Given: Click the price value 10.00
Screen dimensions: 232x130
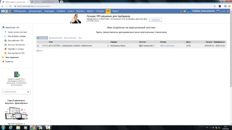Looking at the screenshot, I should pos(188,46).
